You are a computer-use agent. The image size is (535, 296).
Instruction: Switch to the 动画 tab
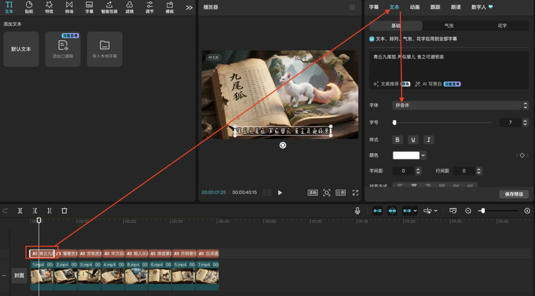pyautogui.click(x=415, y=7)
